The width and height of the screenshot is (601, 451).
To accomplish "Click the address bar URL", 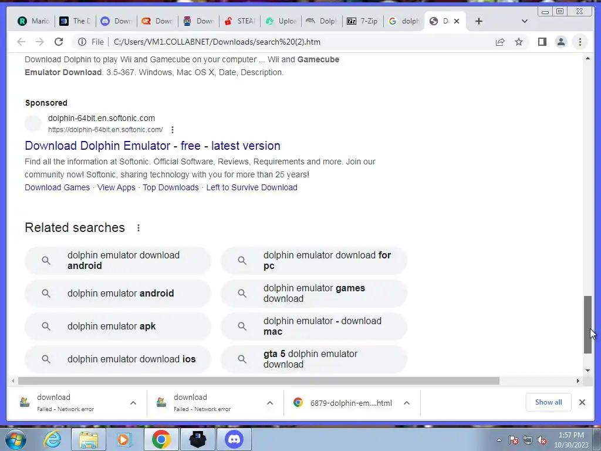I will tap(217, 42).
